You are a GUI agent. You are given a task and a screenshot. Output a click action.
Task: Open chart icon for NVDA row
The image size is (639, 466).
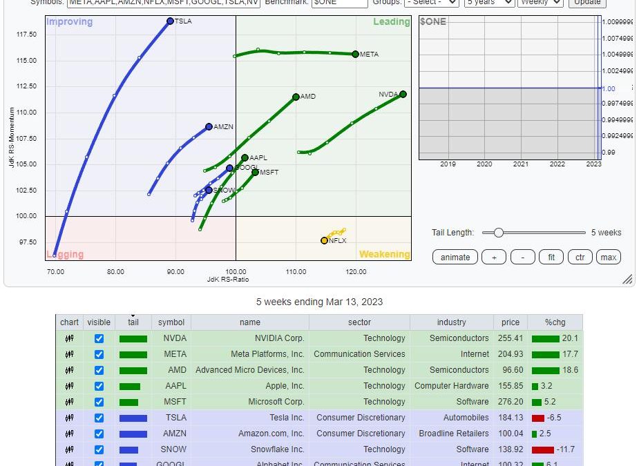tap(69, 338)
